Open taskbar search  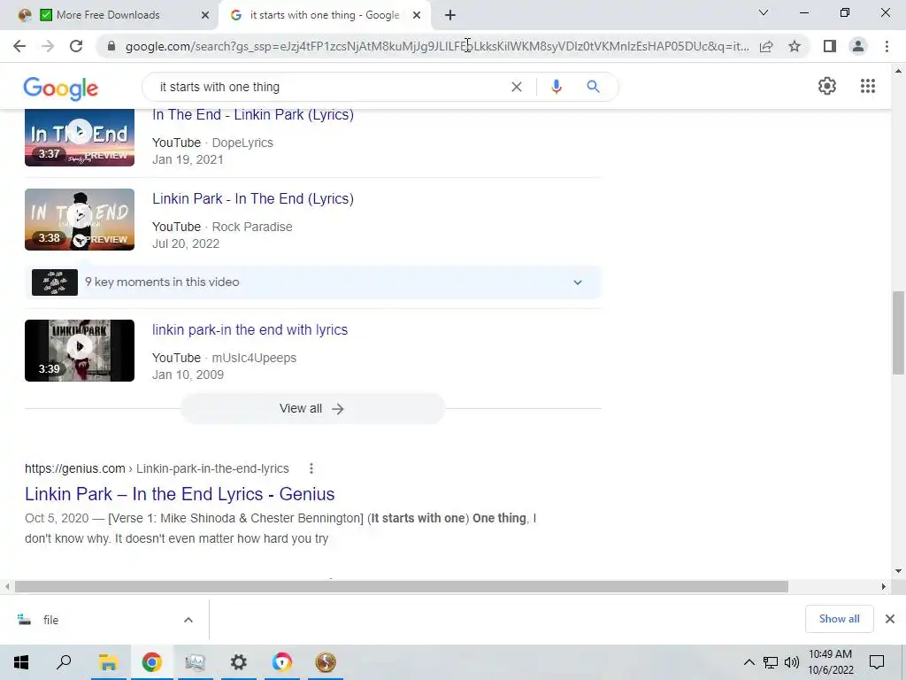click(x=64, y=662)
